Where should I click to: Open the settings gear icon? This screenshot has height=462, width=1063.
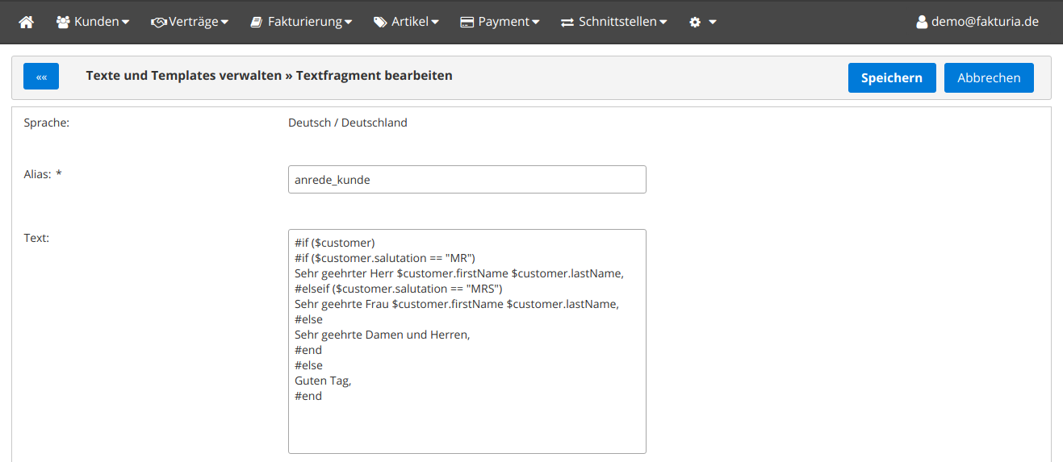click(x=695, y=22)
